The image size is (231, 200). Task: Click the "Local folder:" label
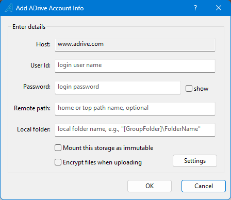(x=34, y=129)
